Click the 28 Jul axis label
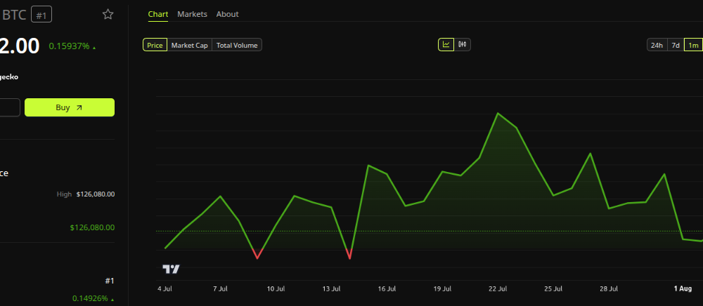Viewport: 703px width, 306px height. (609, 288)
